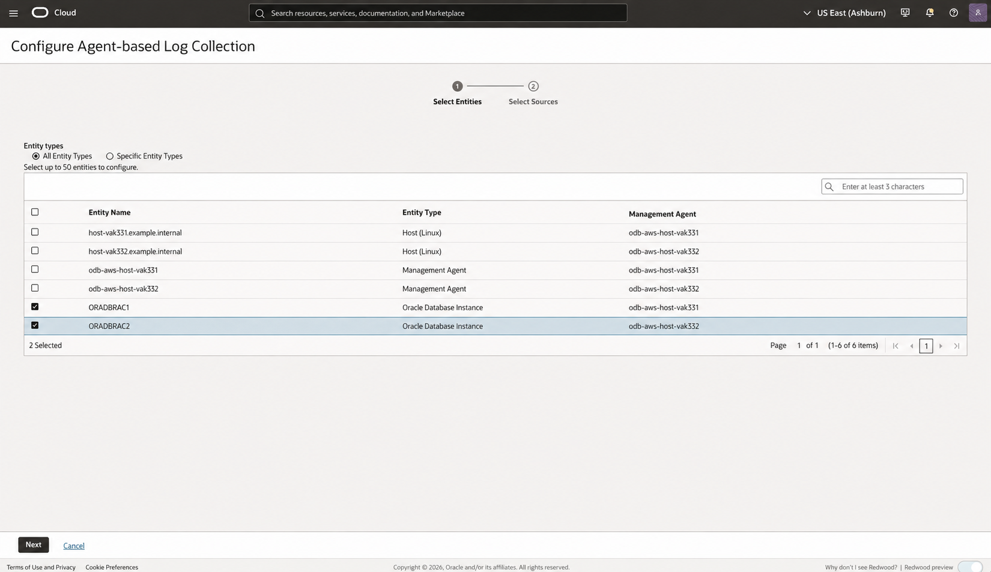The height and width of the screenshot is (572, 991).
Task: Open the US East (Ashburn) region dropdown
Action: (844, 13)
